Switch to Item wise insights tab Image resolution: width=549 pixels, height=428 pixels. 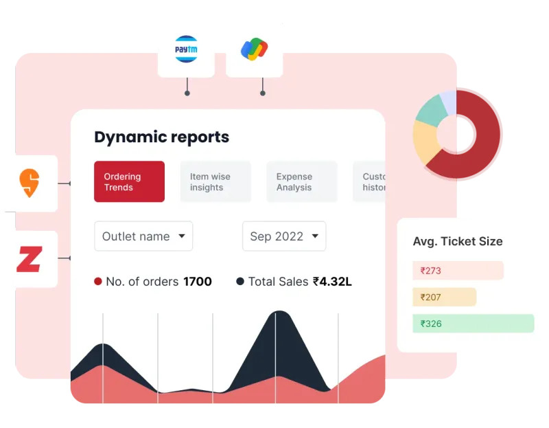click(215, 182)
